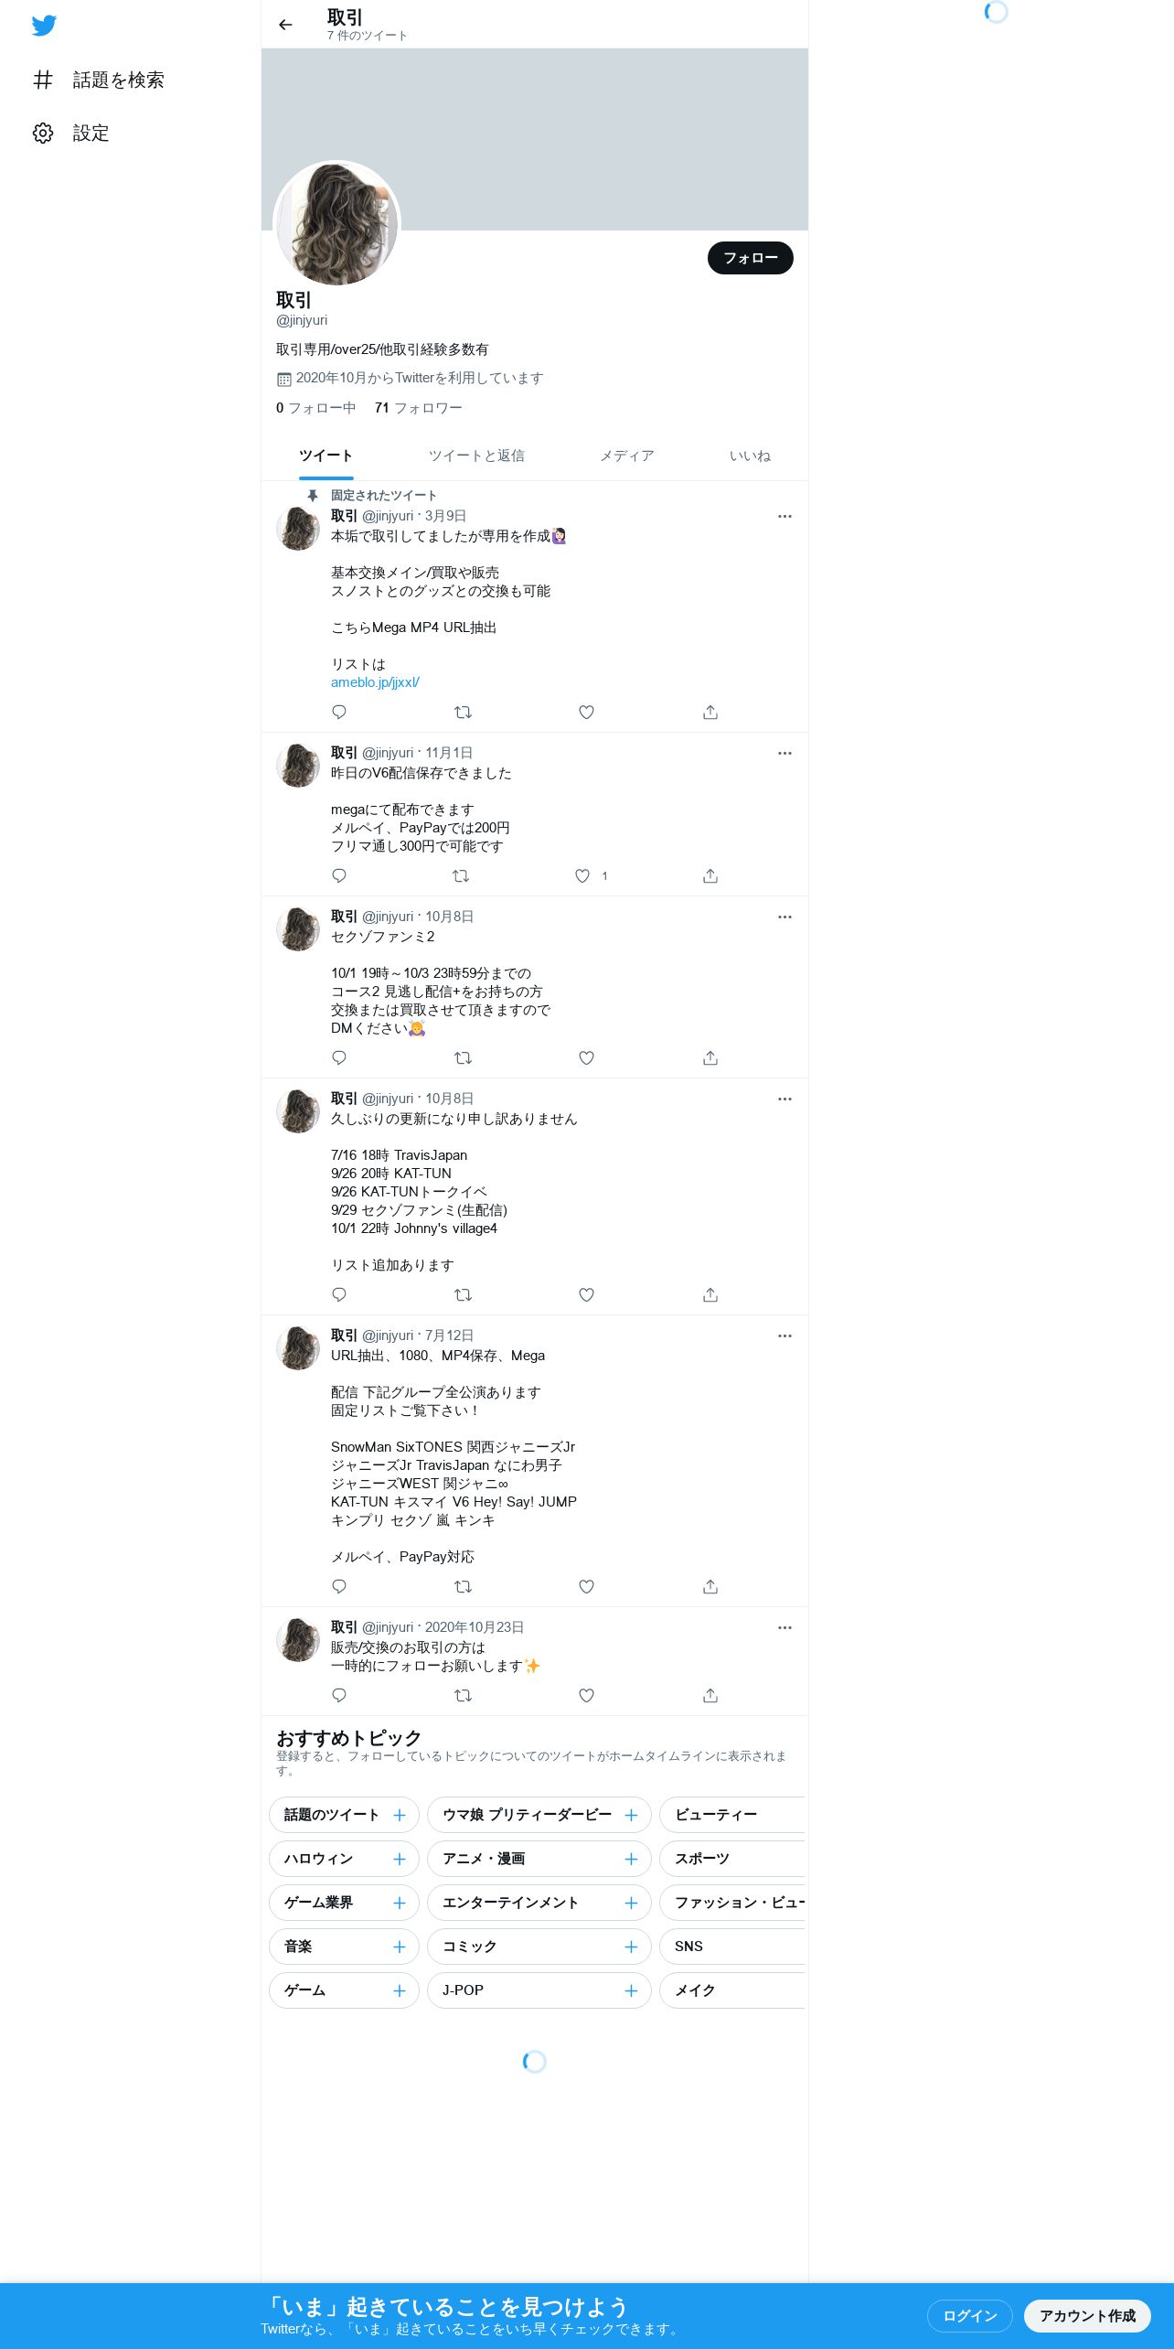Open more menu on 7月12日 tweet
Viewport: 1174px width, 2349px height.
click(x=784, y=1335)
